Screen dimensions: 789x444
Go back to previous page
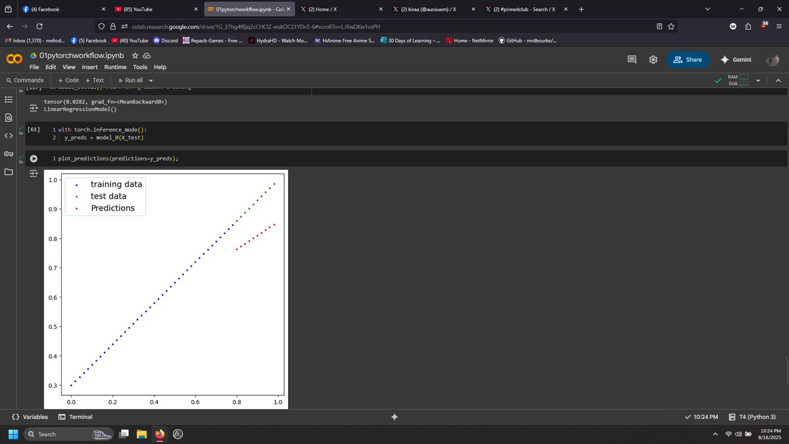click(x=9, y=26)
